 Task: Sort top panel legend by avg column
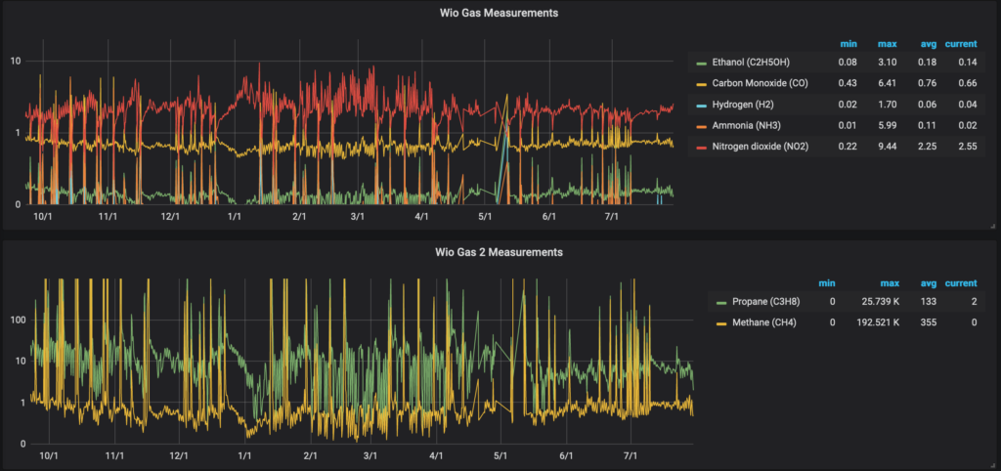pos(928,44)
